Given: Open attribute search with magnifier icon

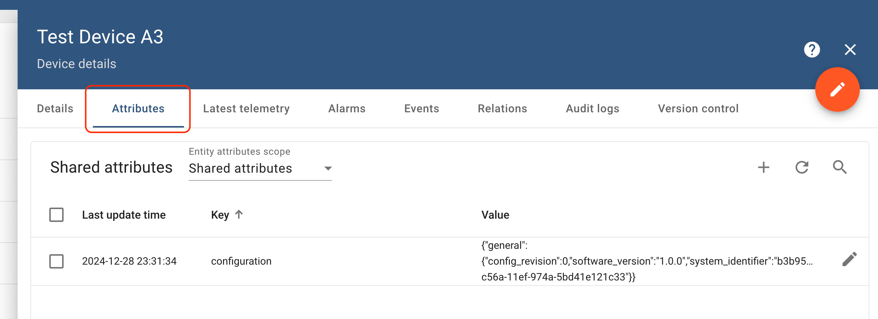Looking at the screenshot, I should click(839, 167).
